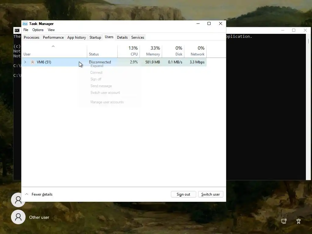Select the VM6 (51) user name
Image resolution: width=312 pixels, height=234 pixels.
coord(44,62)
